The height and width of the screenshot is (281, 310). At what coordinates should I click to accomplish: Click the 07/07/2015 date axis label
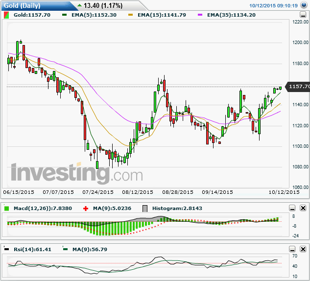58,192
